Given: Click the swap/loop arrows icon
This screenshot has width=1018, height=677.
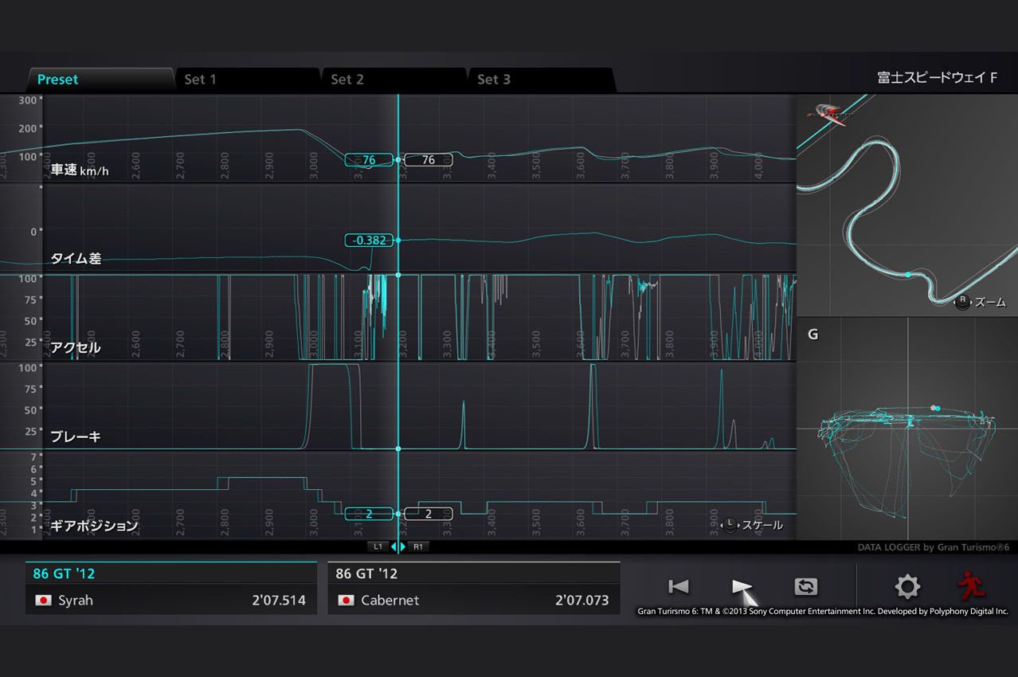Looking at the screenshot, I should pos(805,587).
